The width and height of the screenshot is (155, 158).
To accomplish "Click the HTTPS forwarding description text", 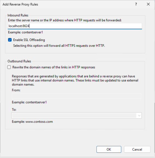I will [59, 46].
